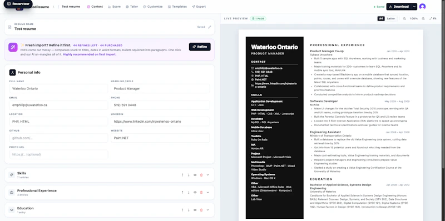Focus the Headline / Role input field
The height and width of the screenshot is (221, 445).
point(160,89)
